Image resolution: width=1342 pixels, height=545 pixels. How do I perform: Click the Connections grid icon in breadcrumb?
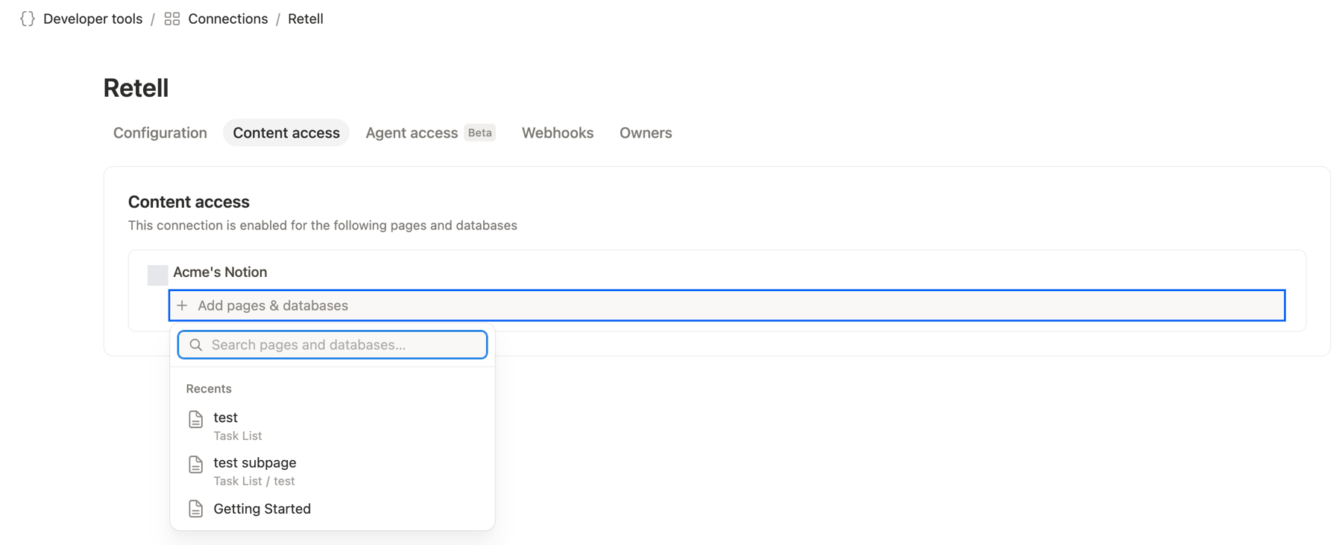(172, 19)
